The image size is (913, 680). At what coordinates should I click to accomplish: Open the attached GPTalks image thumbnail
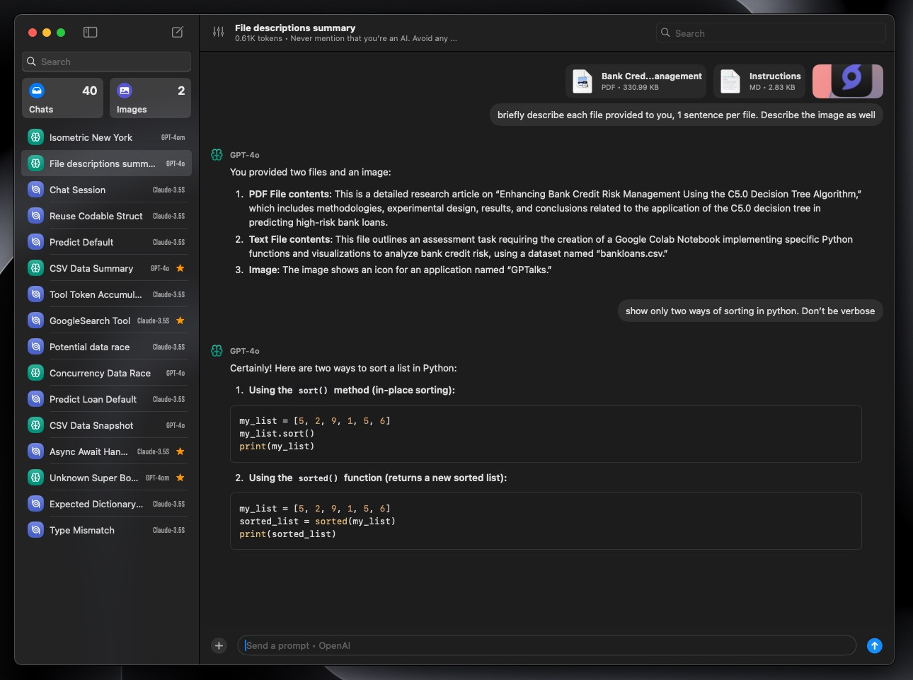point(847,81)
